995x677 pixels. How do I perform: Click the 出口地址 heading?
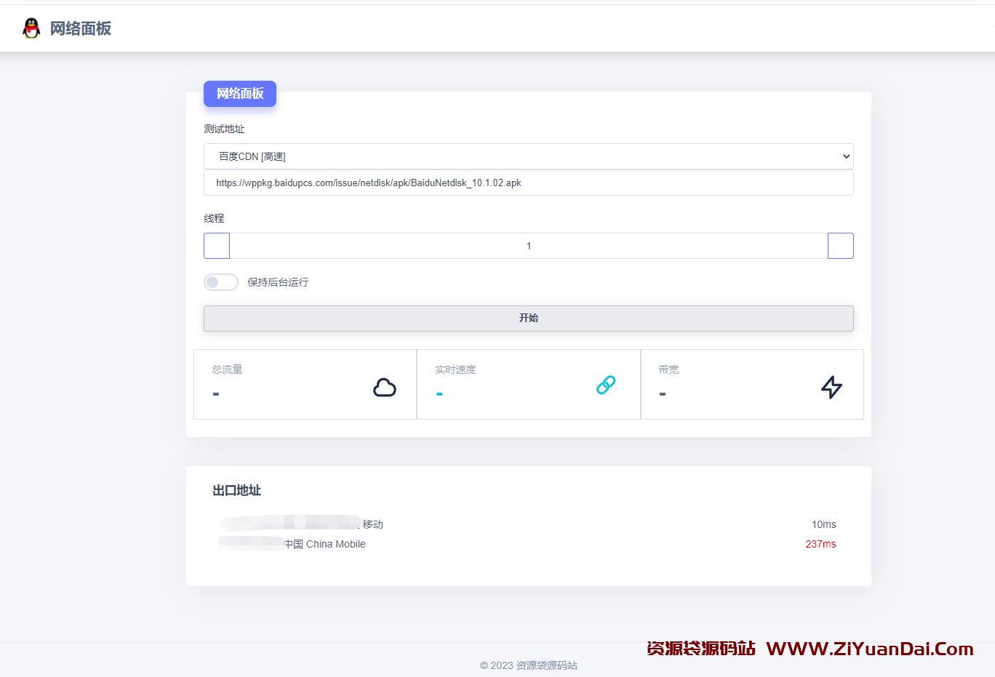236,491
